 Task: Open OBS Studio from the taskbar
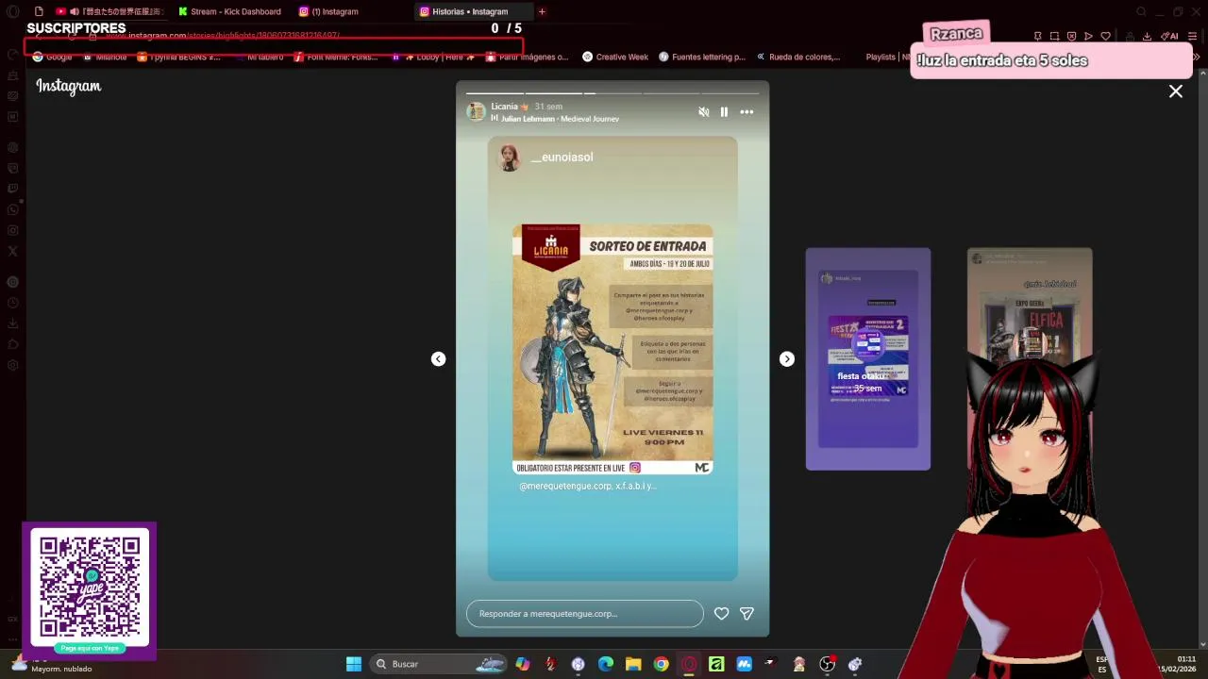tap(827, 665)
